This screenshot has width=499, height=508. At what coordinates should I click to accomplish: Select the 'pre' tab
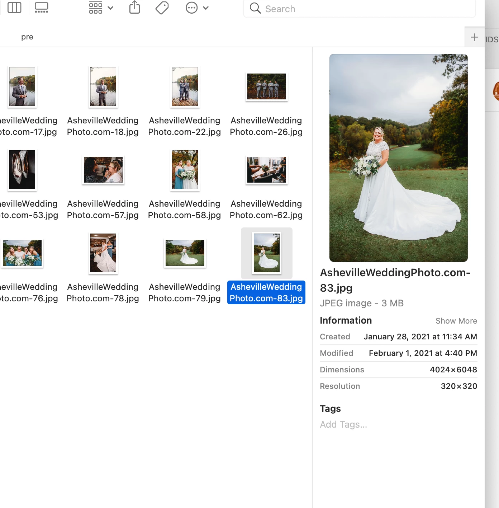click(x=27, y=37)
